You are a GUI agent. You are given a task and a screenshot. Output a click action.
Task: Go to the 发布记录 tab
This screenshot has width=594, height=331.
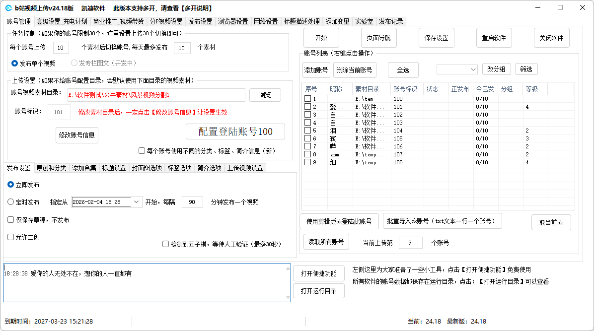point(391,21)
